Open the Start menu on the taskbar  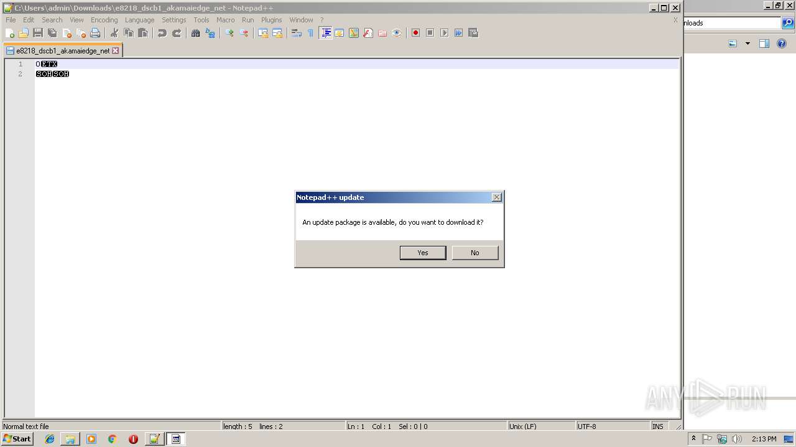pos(16,438)
